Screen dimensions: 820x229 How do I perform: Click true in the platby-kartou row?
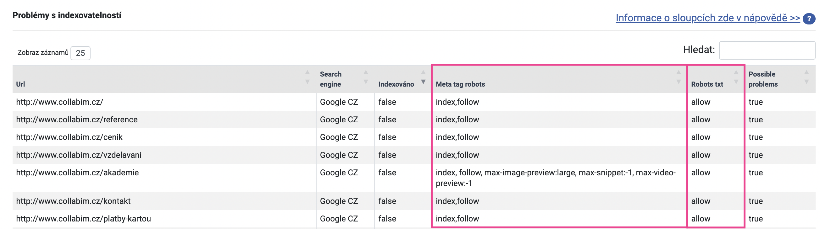tap(755, 219)
